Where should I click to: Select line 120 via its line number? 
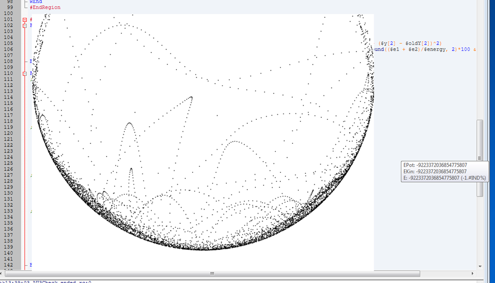pos(8,133)
